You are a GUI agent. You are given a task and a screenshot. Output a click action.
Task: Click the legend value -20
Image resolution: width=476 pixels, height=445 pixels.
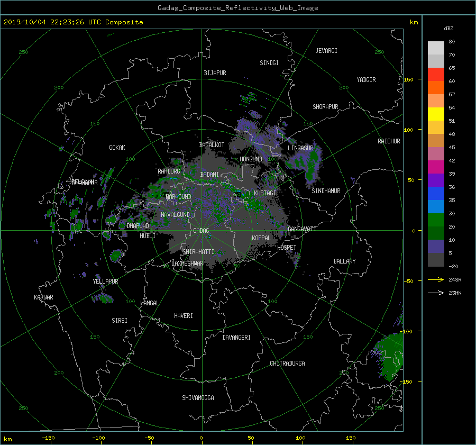click(x=453, y=266)
